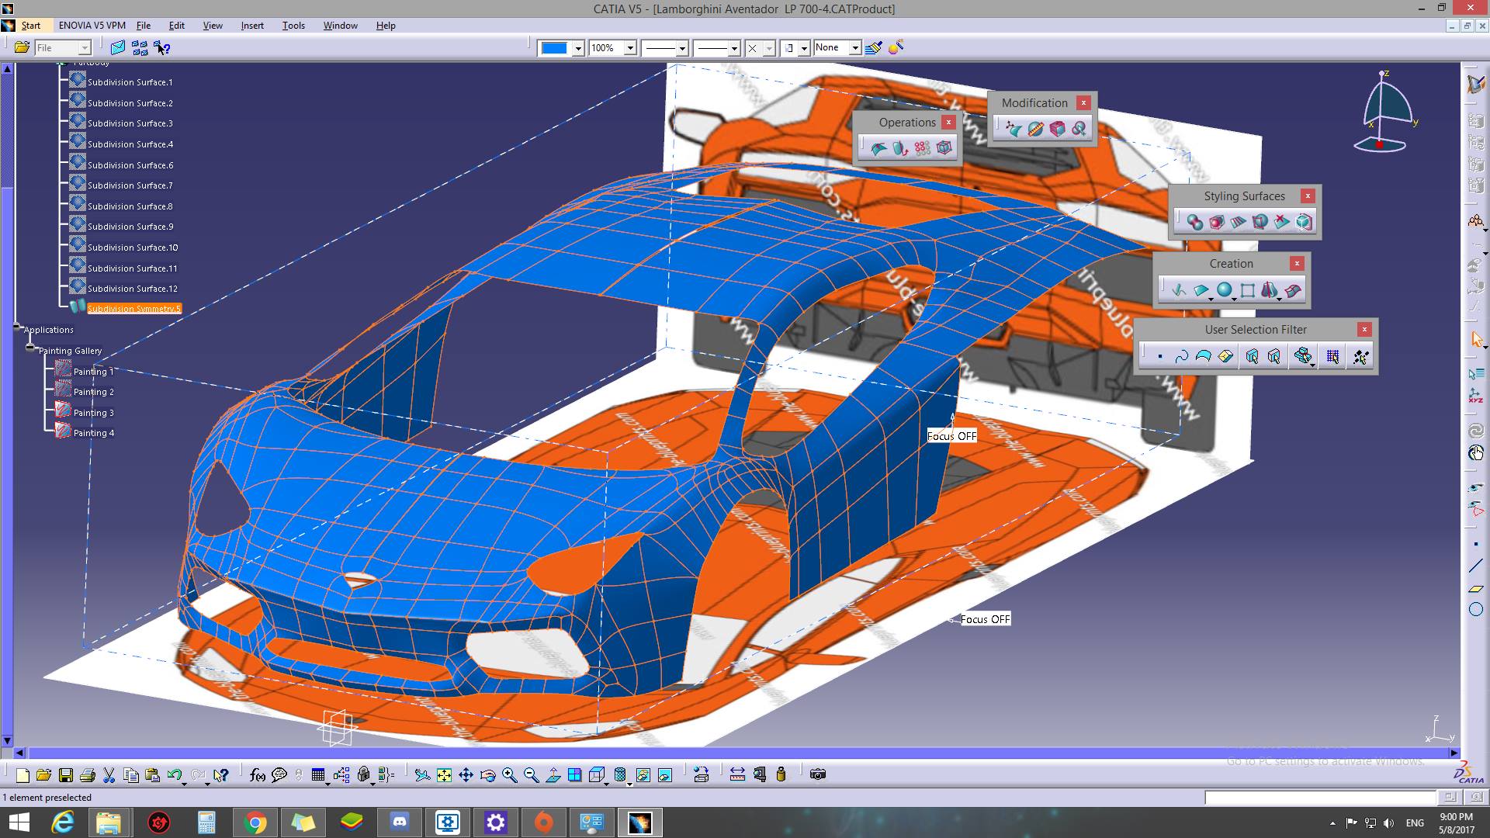The image size is (1490, 838).
Task: Click the Capture camera icon in bottom toolbar
Action: click(817, 774)
